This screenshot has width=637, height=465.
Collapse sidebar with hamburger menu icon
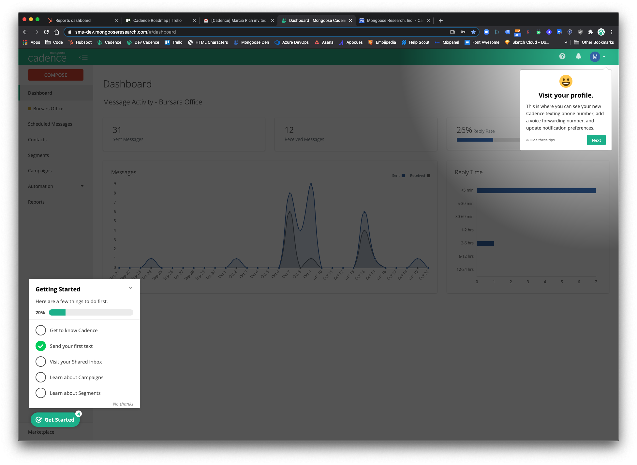point(84,57)
